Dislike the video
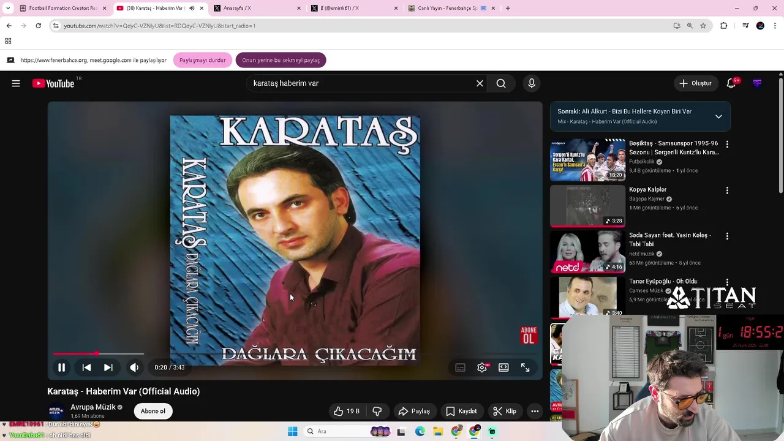784x441 pixels. point(377,411)
